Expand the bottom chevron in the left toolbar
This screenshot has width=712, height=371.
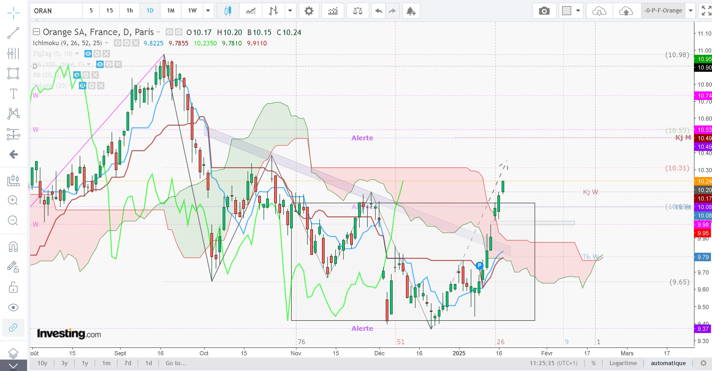pos(13,366)
